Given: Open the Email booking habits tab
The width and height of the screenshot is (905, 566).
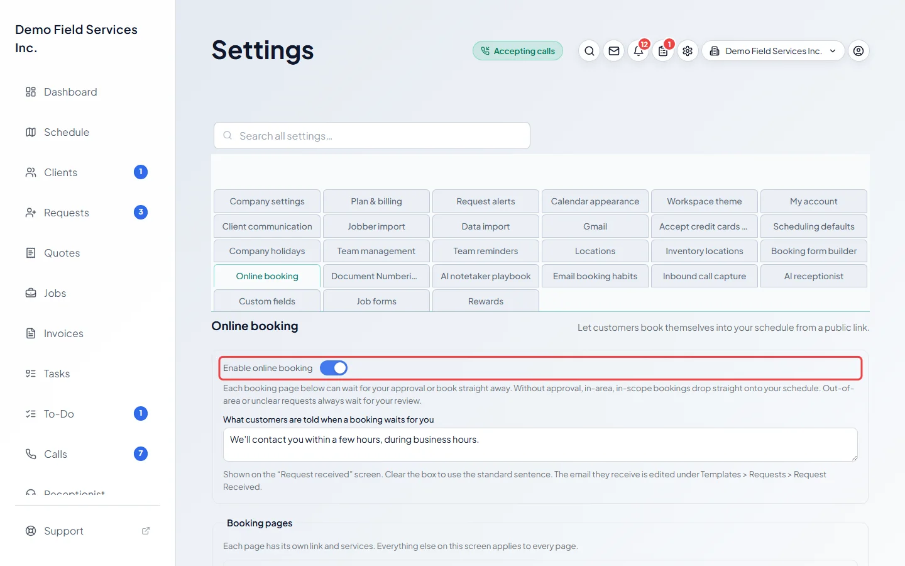Looking at the screenshot, I should tap(595, 276).
